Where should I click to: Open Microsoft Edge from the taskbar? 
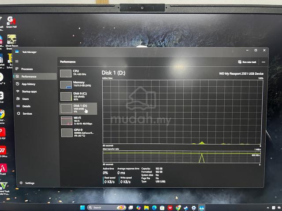[154, 207]
